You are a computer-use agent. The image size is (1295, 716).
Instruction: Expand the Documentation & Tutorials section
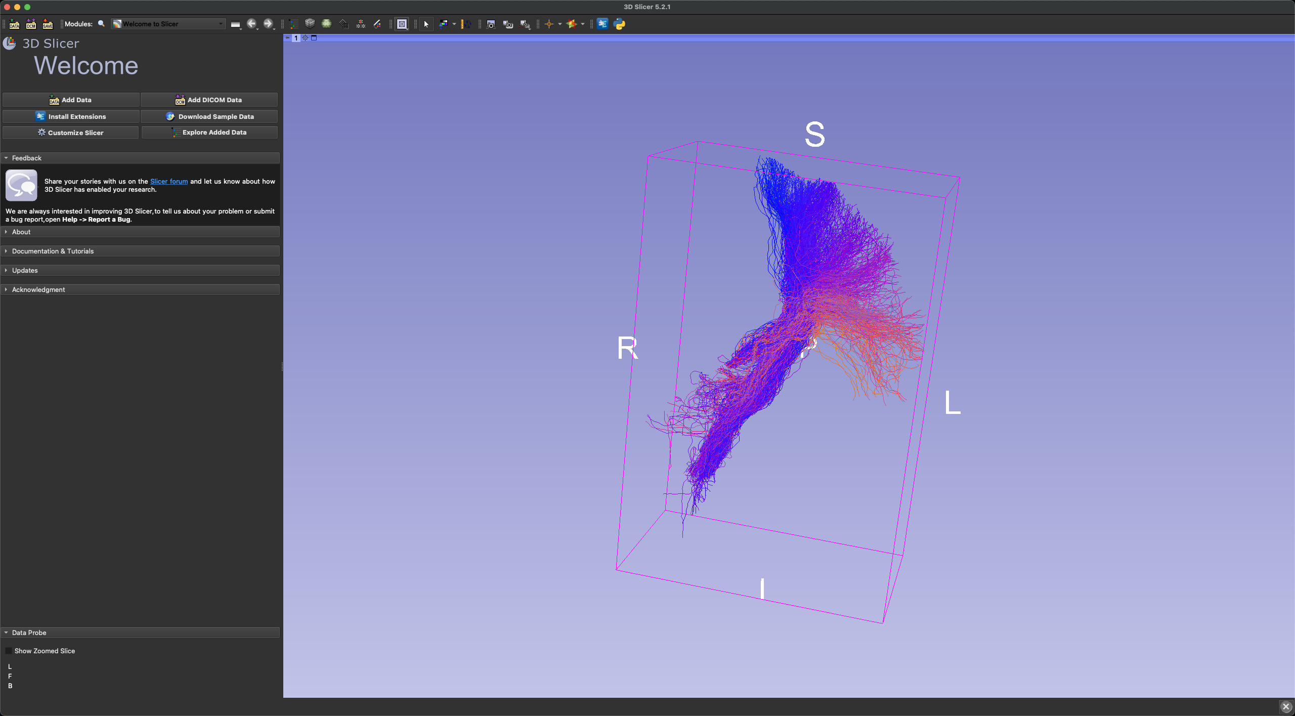[53, 251]
